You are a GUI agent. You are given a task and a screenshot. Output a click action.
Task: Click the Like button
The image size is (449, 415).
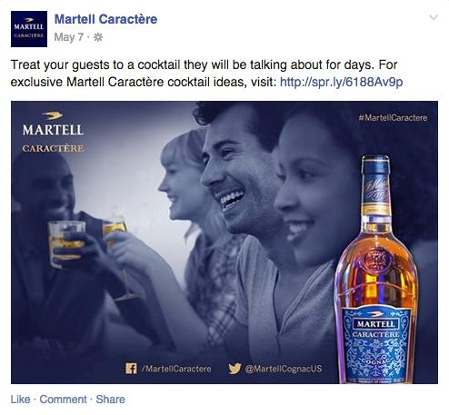[x=21, y=400]
